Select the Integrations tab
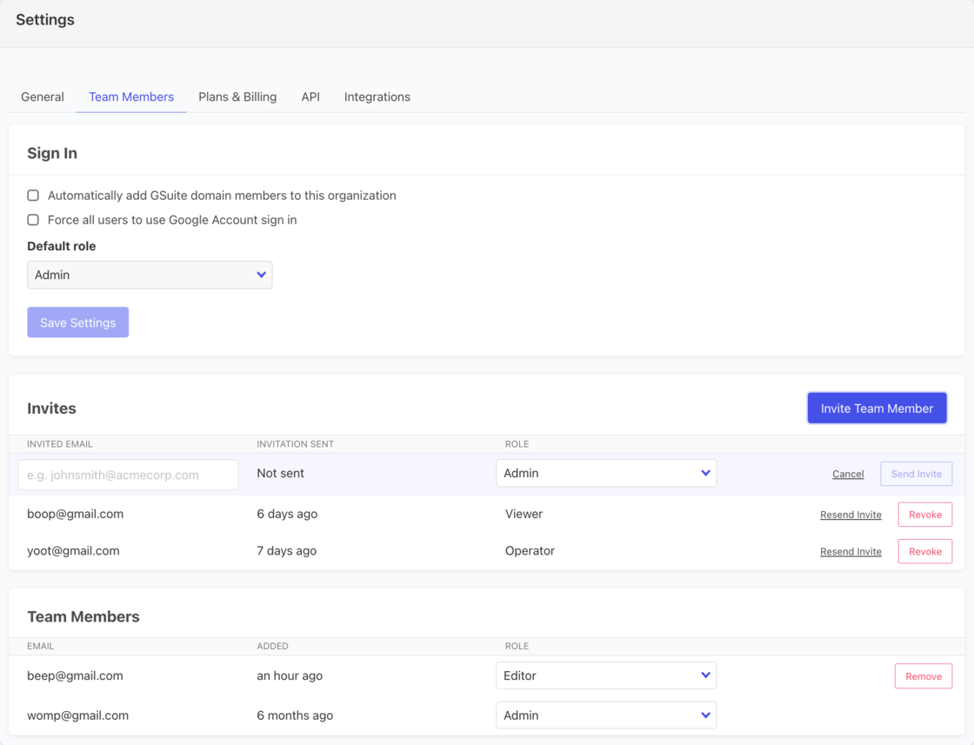The image size is (974, 745). [377, 96]
